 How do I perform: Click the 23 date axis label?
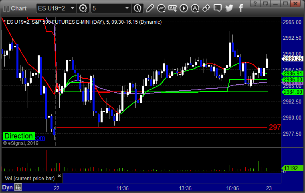tap(269, 188)
